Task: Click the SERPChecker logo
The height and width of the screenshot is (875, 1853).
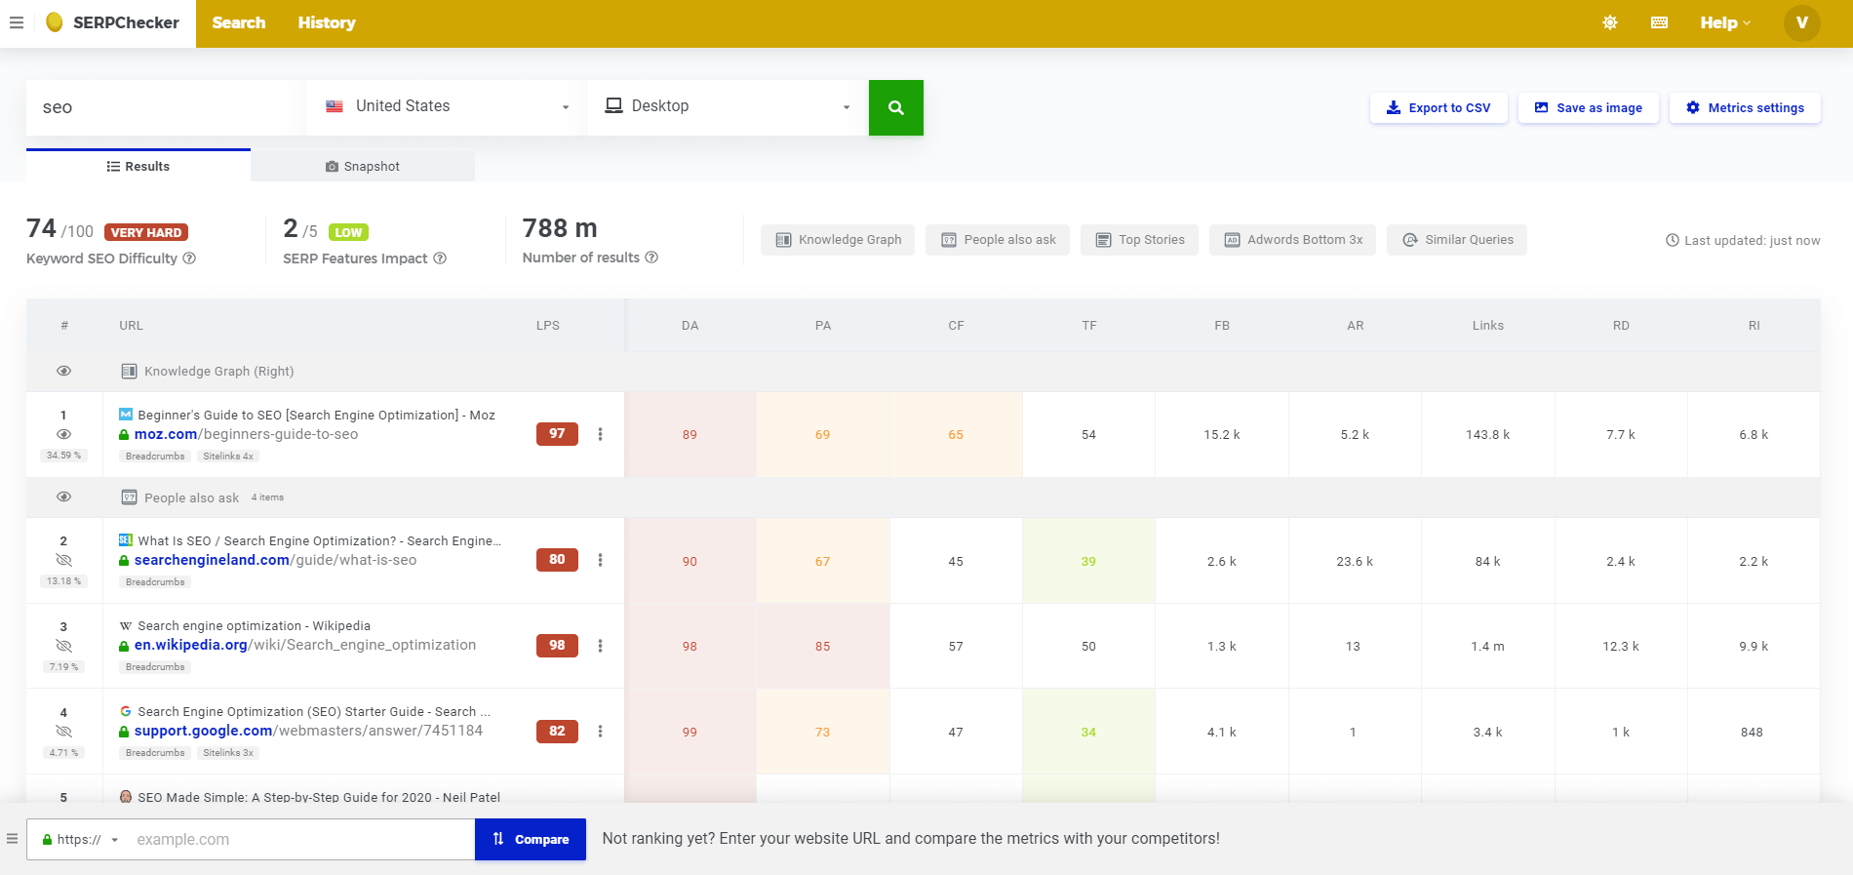Action: click(112, 22)
